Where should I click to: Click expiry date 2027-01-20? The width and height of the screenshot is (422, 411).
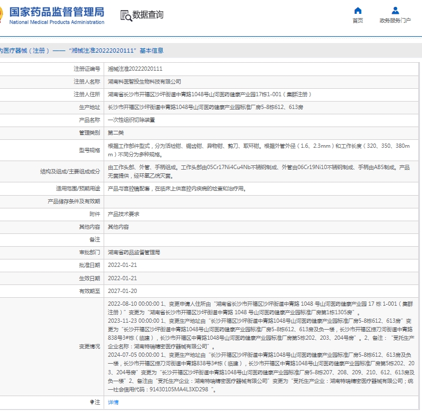(x=122, y=291)
